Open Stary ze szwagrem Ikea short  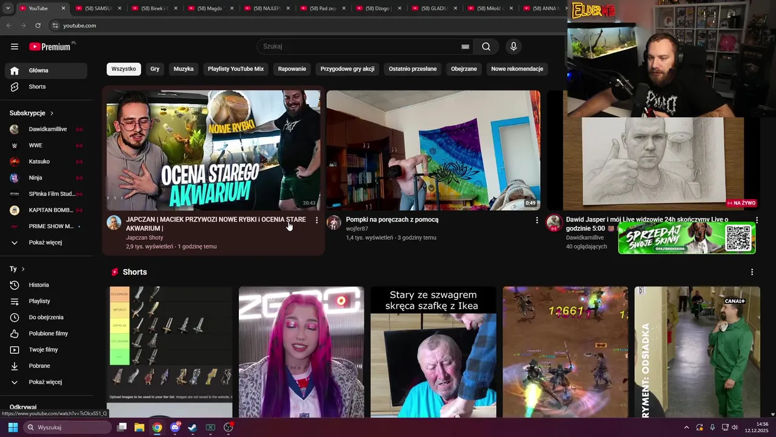click(433, 352)
